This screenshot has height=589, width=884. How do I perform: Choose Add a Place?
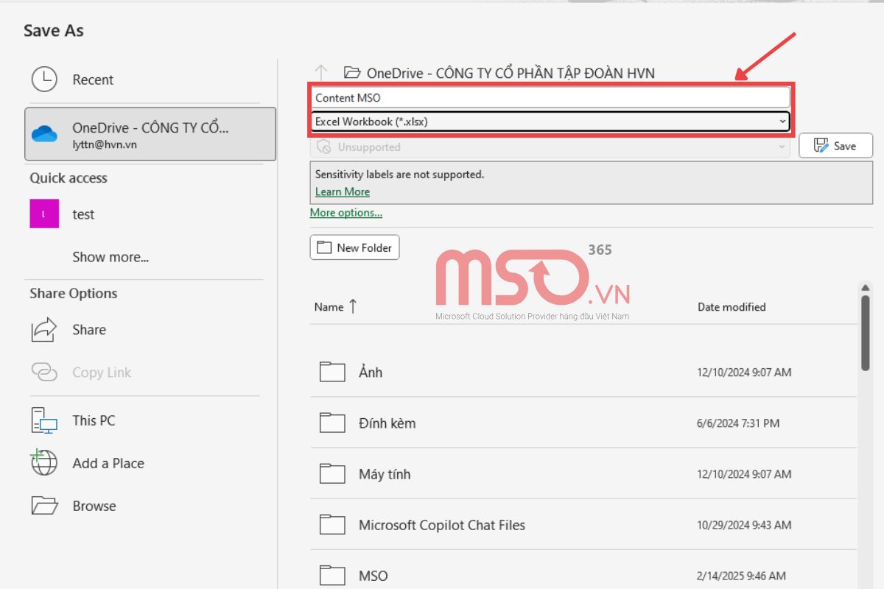108,463
